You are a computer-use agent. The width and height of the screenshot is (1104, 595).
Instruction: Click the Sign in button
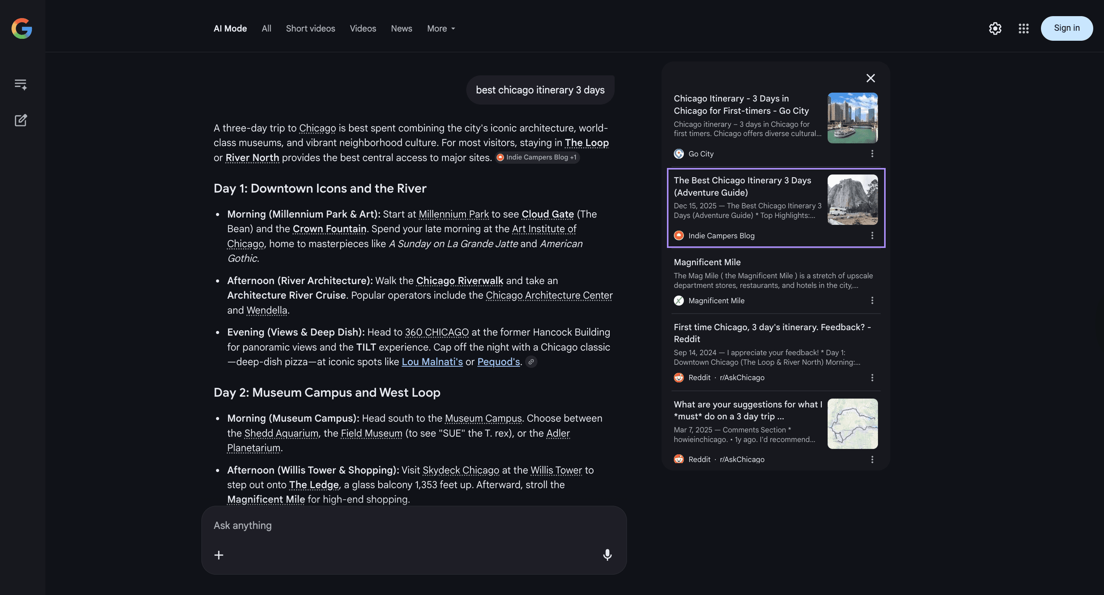(1067, 28)
